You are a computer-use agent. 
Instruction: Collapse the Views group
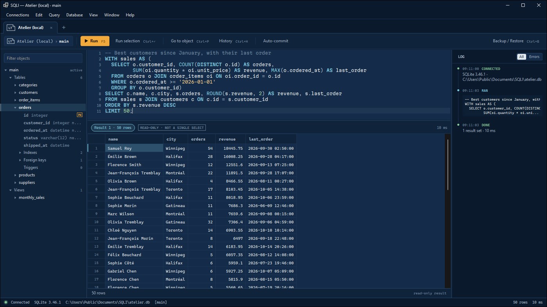pyautogui.click(x=11, y=190)
